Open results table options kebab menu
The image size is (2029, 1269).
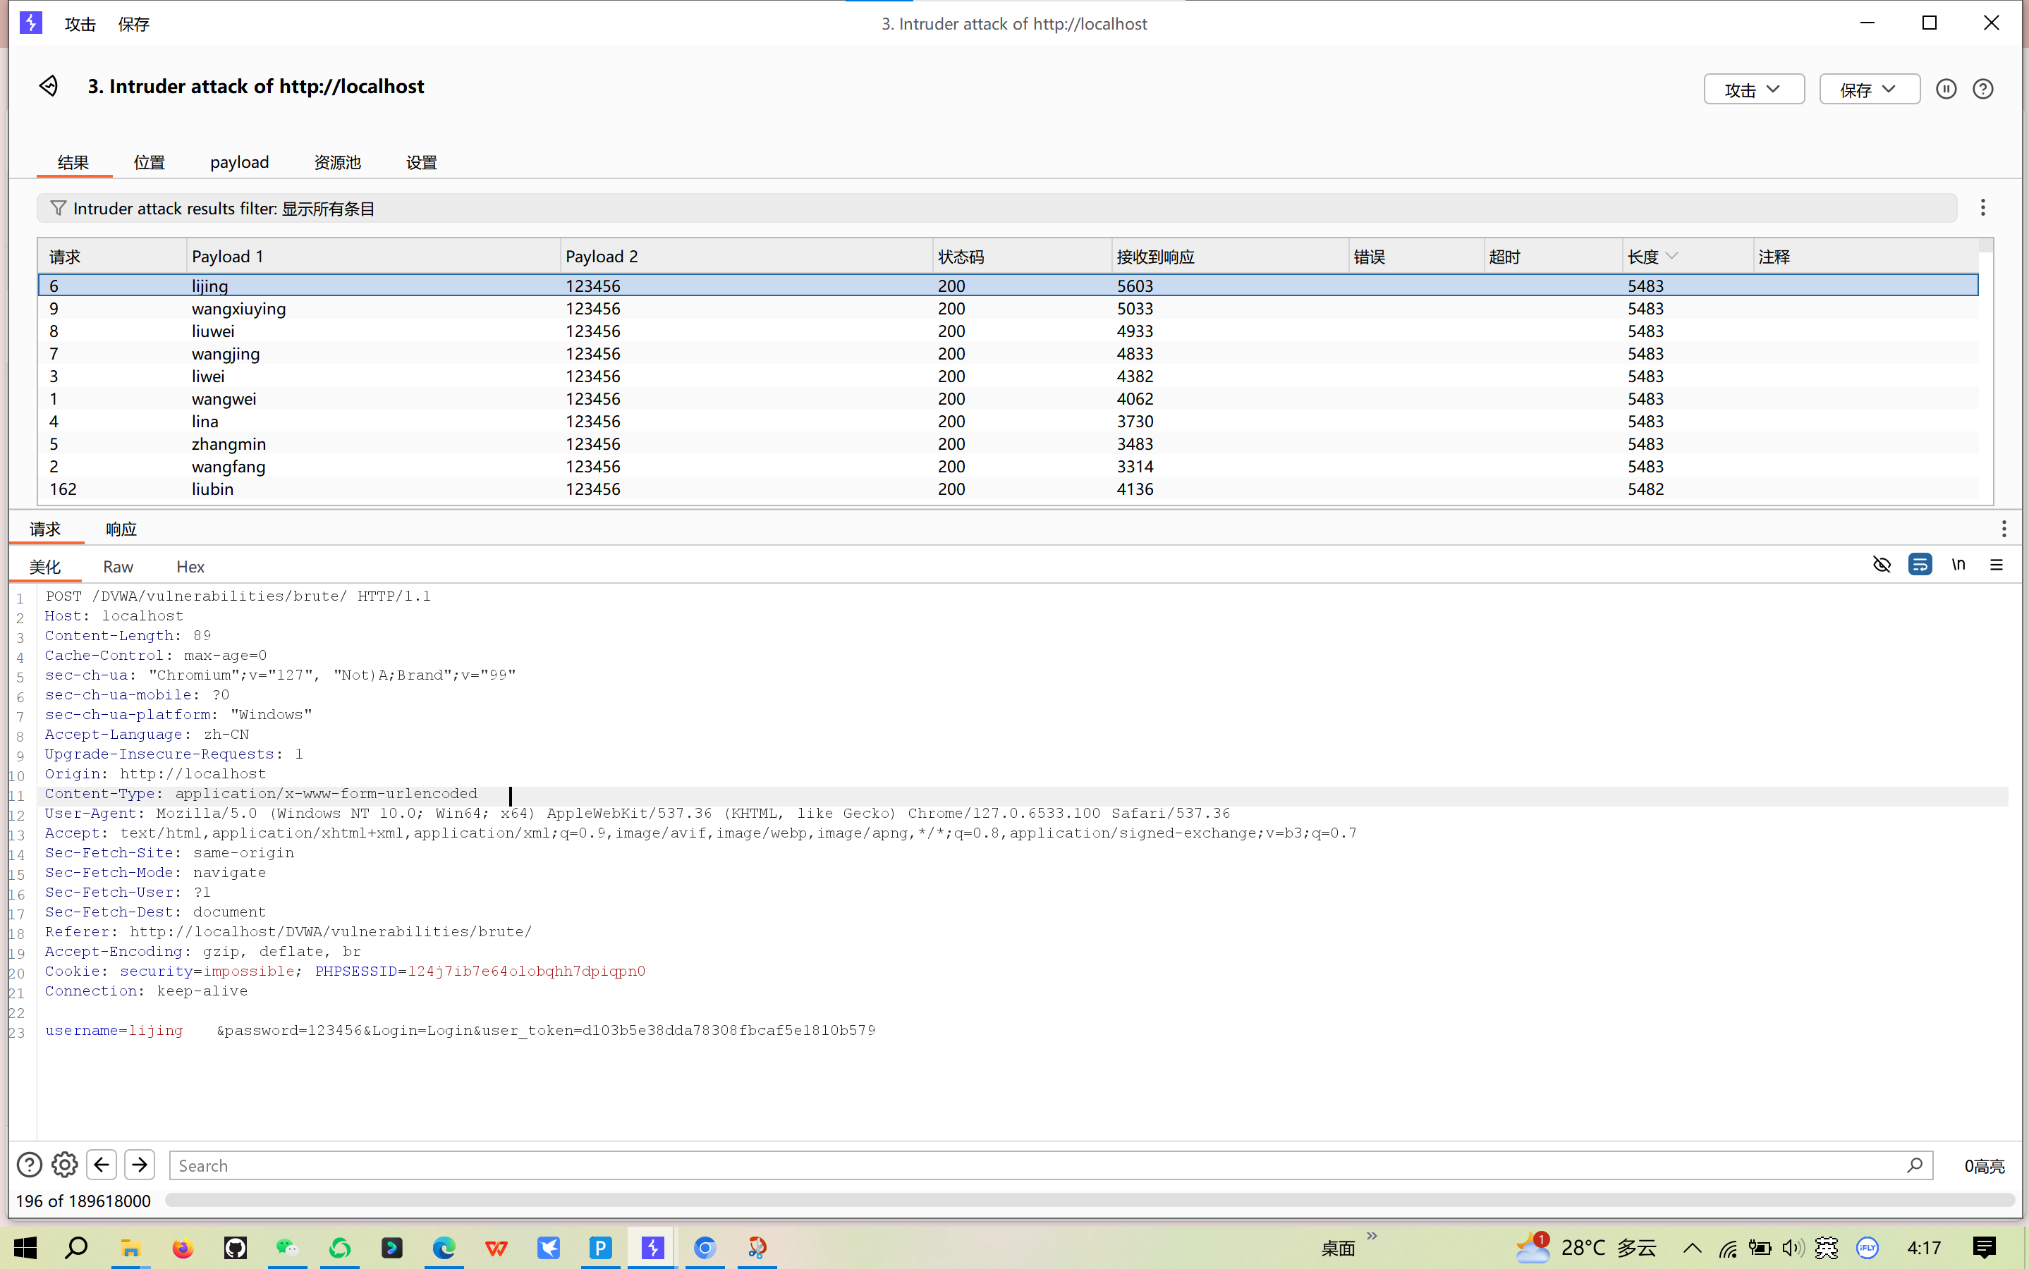1983,207
